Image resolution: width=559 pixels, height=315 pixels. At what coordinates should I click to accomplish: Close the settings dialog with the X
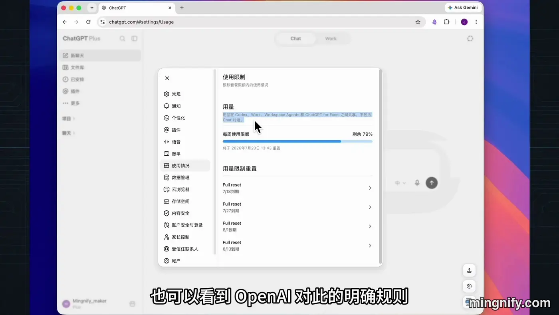pos(167,78)
